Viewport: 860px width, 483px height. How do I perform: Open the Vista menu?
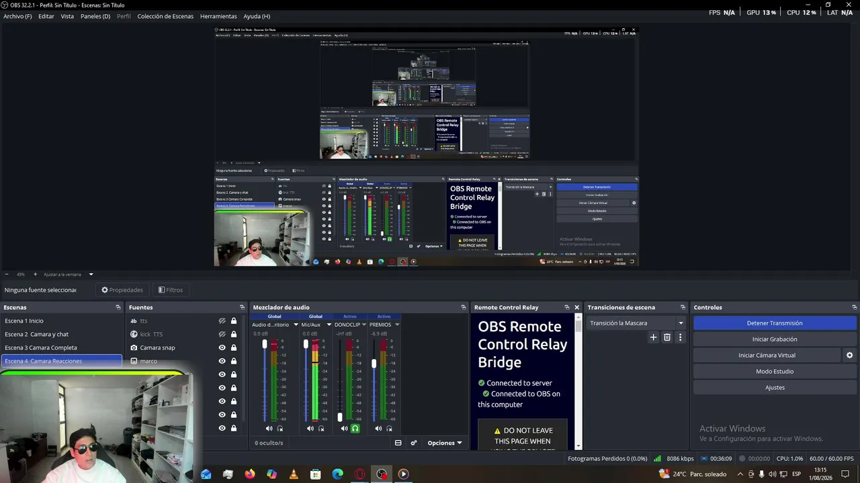[67, 16]
